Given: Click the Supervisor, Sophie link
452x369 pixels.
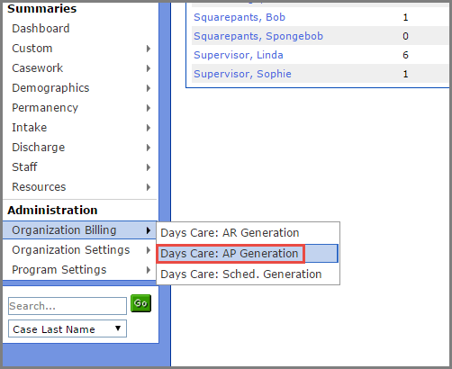Looking at the screenshot, I should 242,74.
